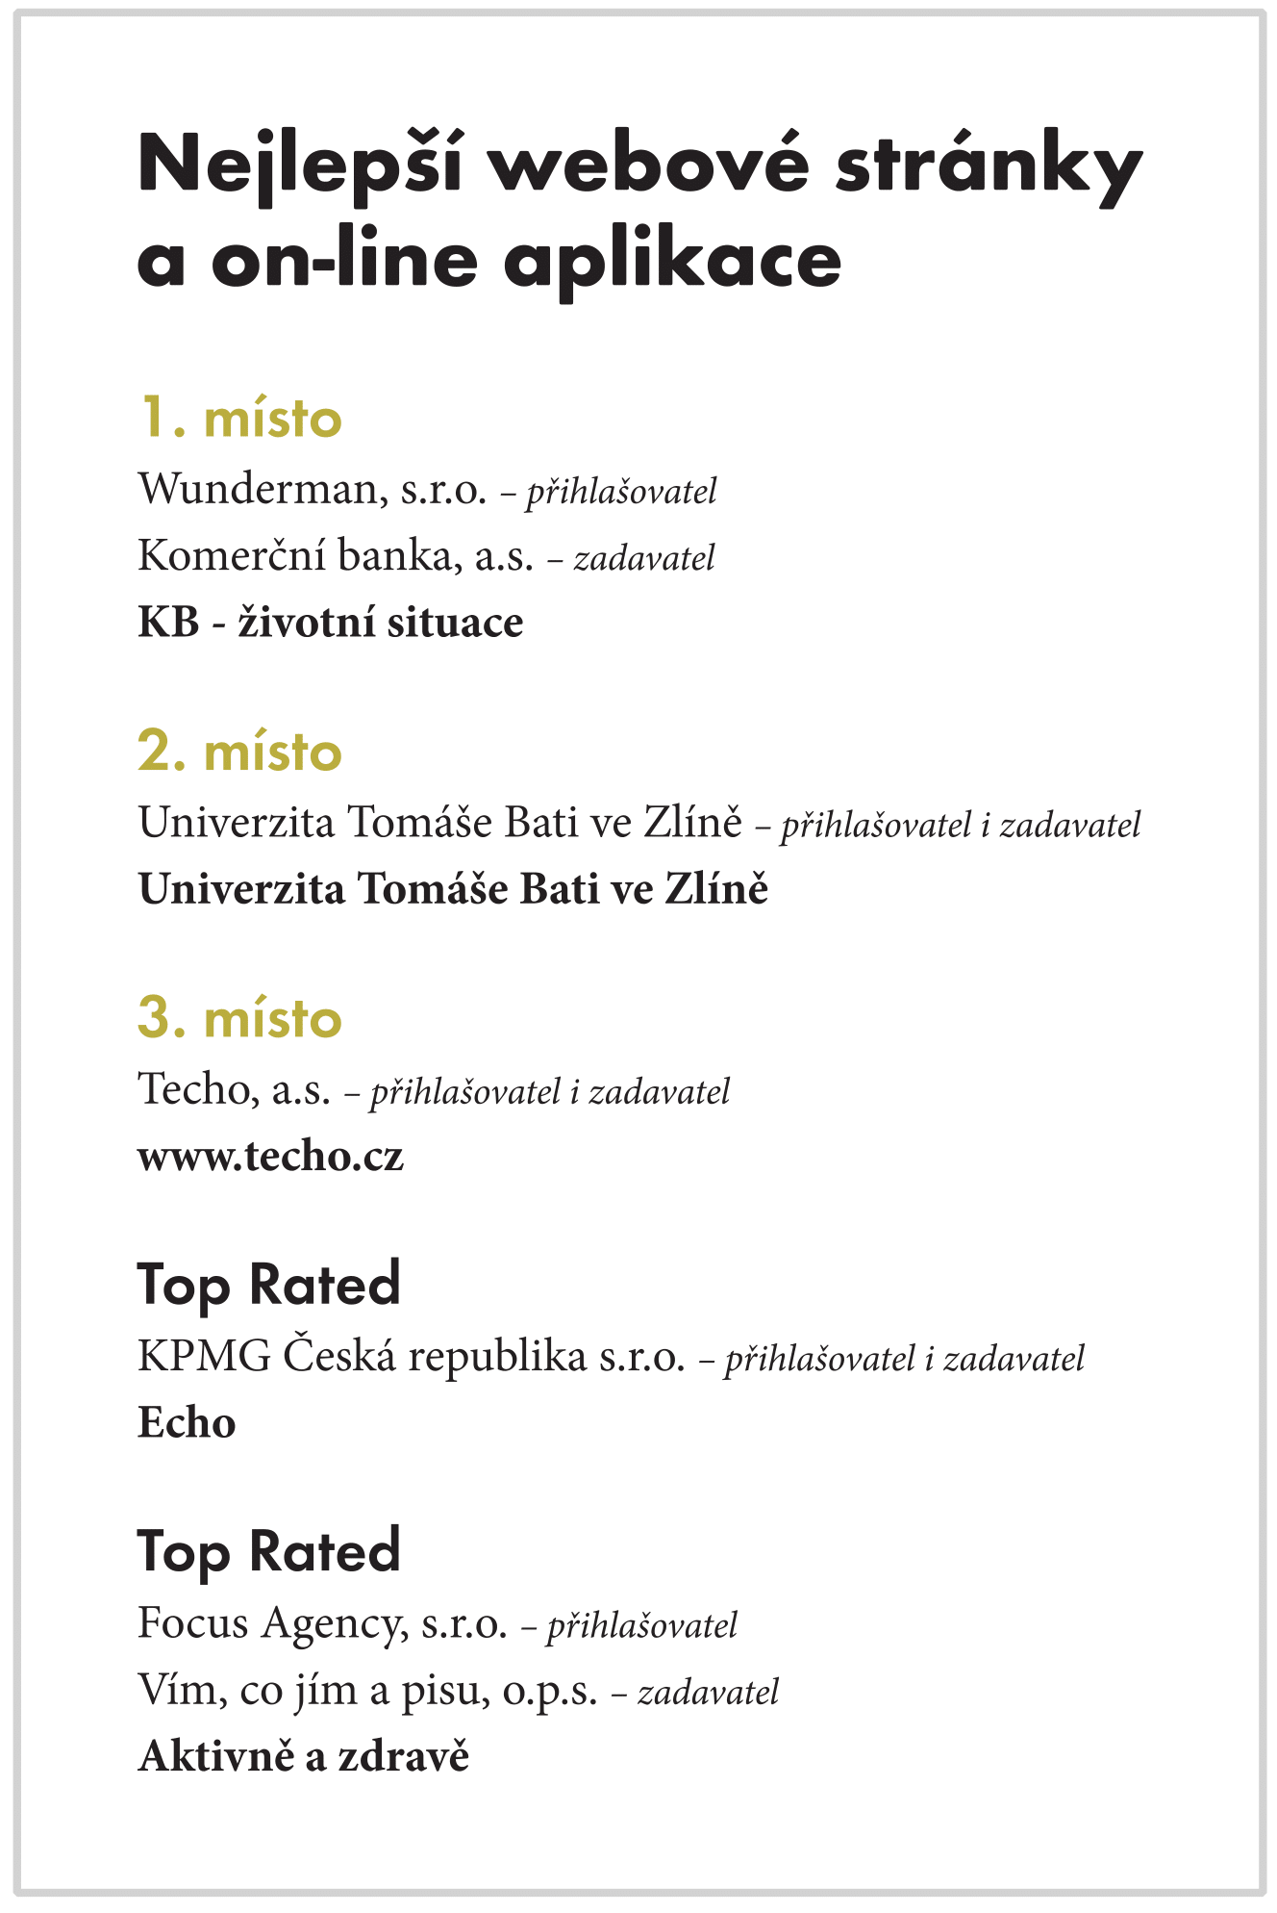Open 'KB - životní situace' project name
Screen dimensions: 1277x1913
(331, 623)
